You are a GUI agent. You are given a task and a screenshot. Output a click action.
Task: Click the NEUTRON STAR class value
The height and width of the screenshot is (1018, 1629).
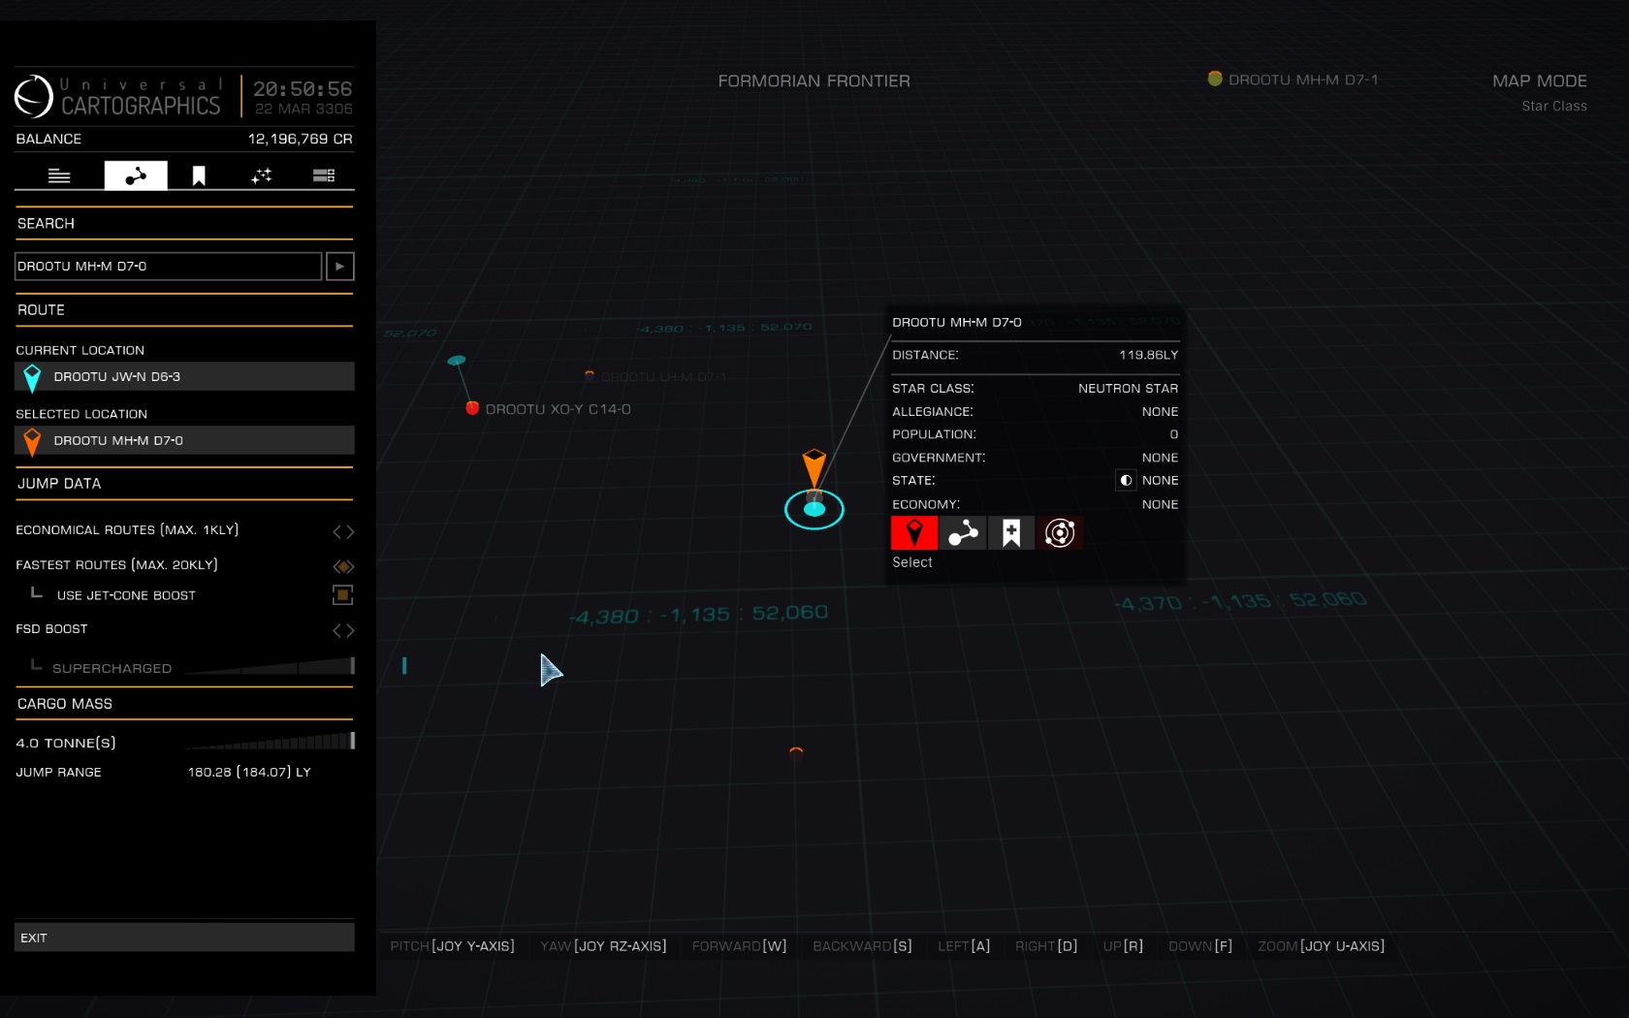click(1128, 388)
